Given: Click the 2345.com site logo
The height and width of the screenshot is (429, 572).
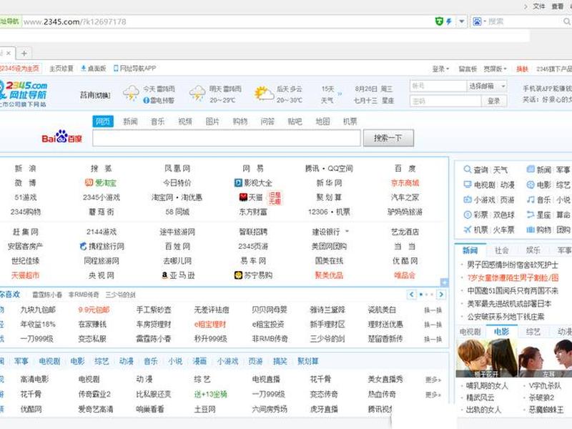Looking at the screenshot, I should [24, 94].
